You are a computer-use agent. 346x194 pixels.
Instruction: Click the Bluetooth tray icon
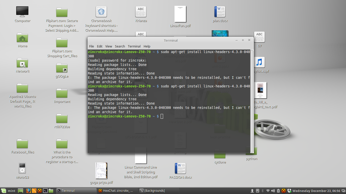(263, 191)
